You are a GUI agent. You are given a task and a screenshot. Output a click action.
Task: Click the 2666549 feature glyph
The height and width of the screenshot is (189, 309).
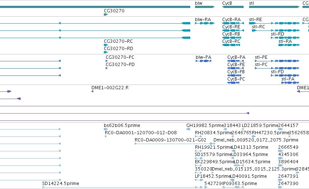pyautogui.click(x=280, y=151)
